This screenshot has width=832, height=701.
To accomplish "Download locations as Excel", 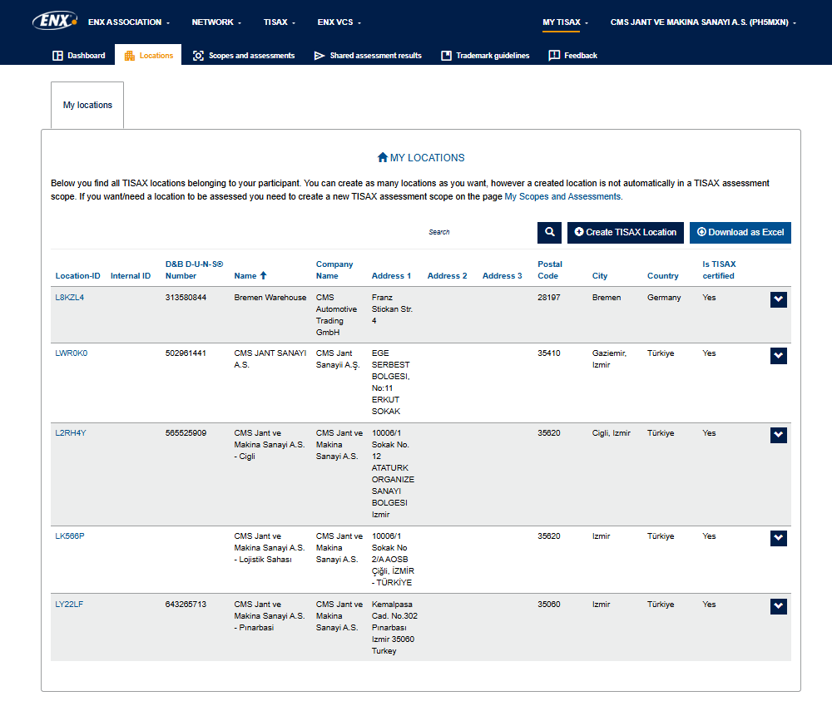I will click(740, 233).
